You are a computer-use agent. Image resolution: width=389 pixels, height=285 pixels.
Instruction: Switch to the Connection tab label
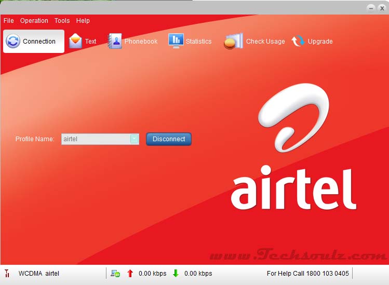pos(39,41)
